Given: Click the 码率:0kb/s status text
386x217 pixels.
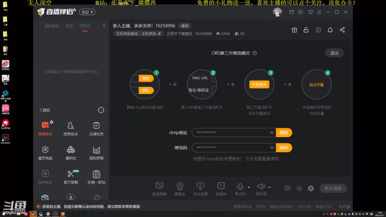Looking at the screenshot, I should (243, 206).
